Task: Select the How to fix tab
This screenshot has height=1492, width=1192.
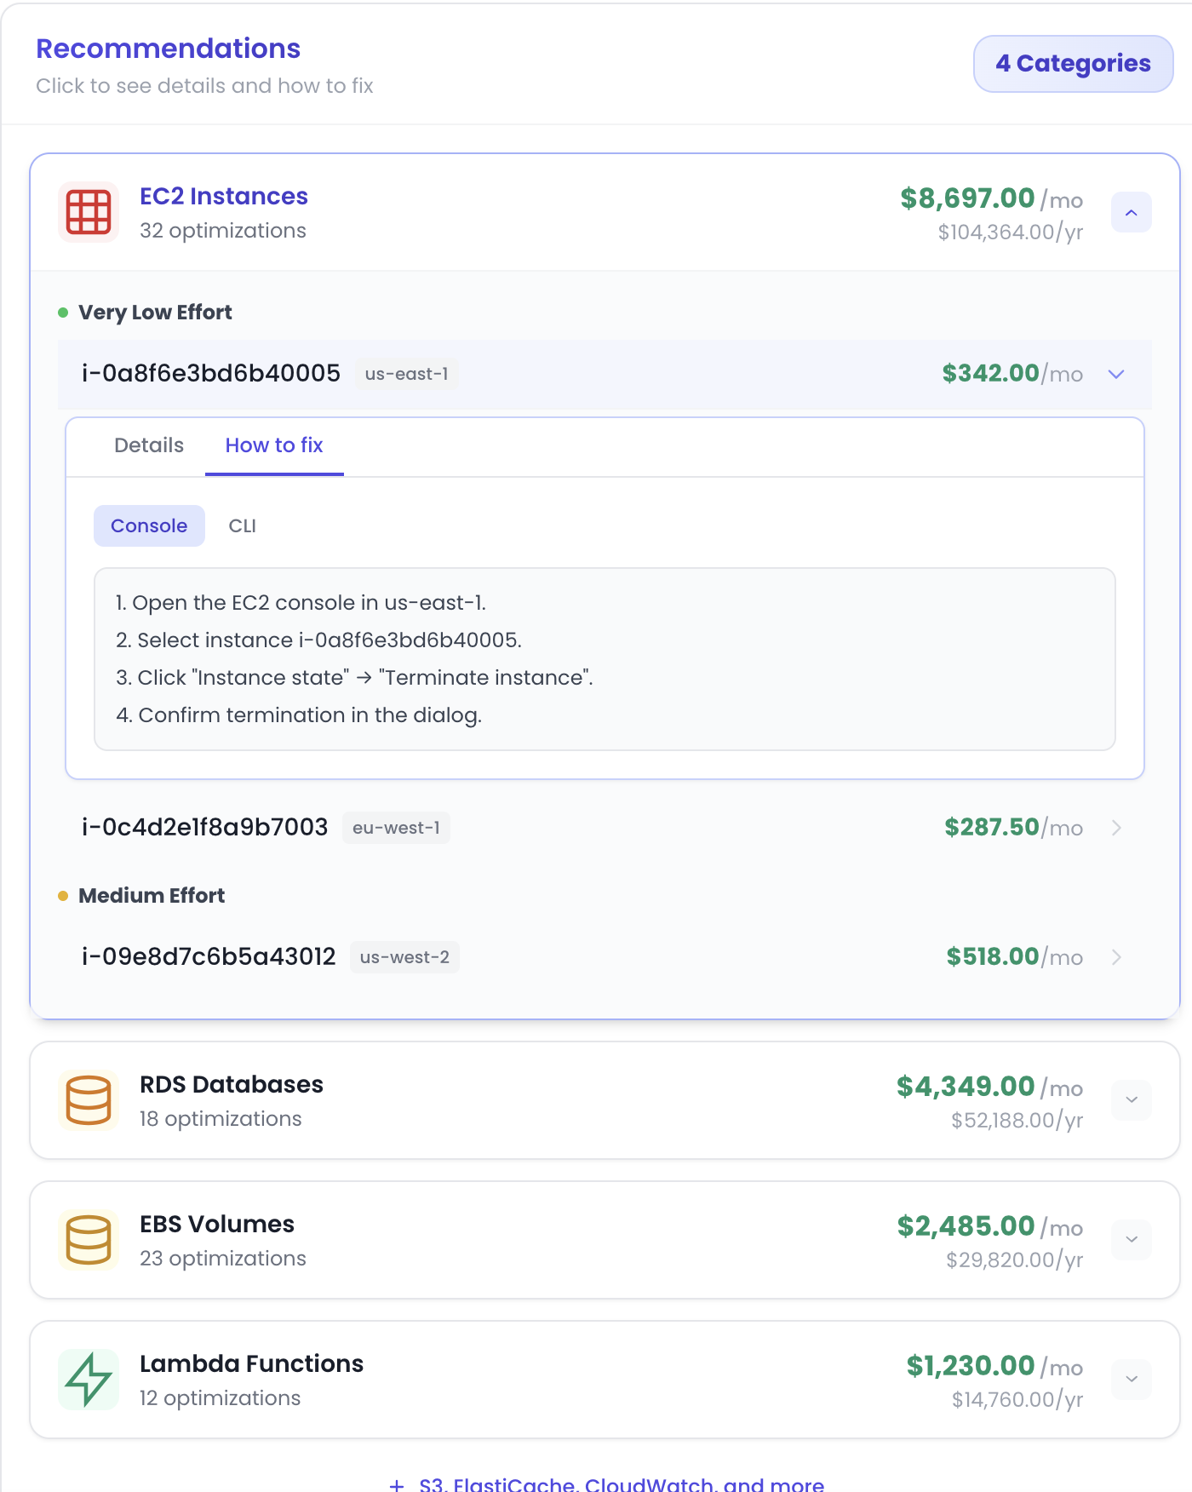Action: (274, 445)
